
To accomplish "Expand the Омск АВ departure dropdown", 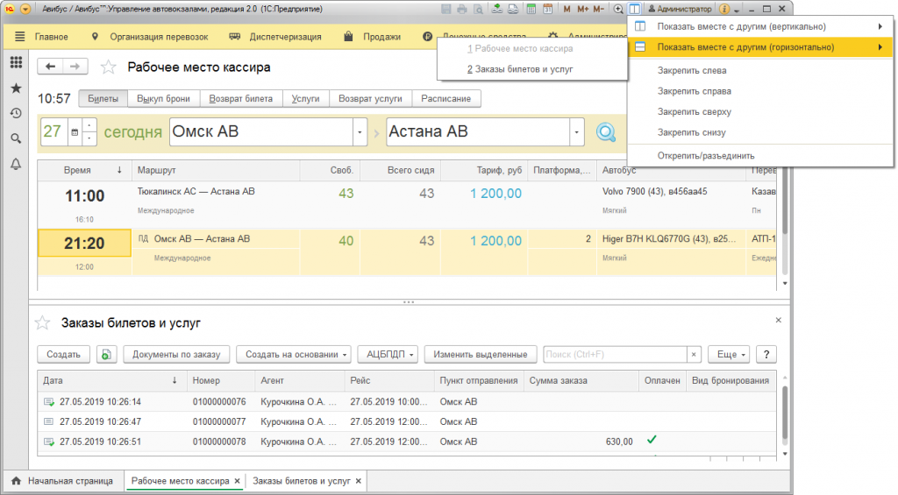I will tap(360, 132).
